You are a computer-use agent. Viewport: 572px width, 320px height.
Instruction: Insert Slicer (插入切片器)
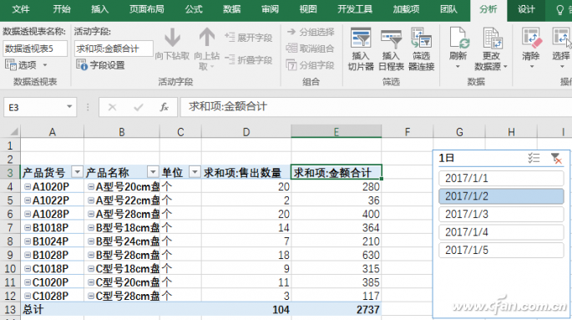pos(361,49)
